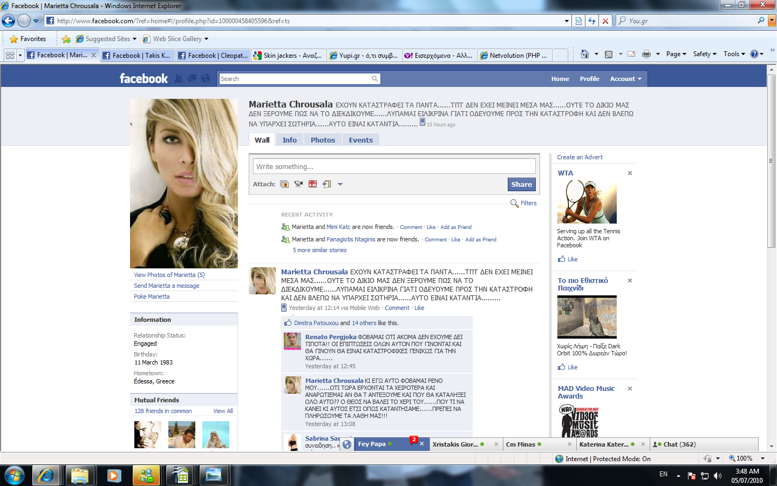Open the Info profile tab

(290, 140)
